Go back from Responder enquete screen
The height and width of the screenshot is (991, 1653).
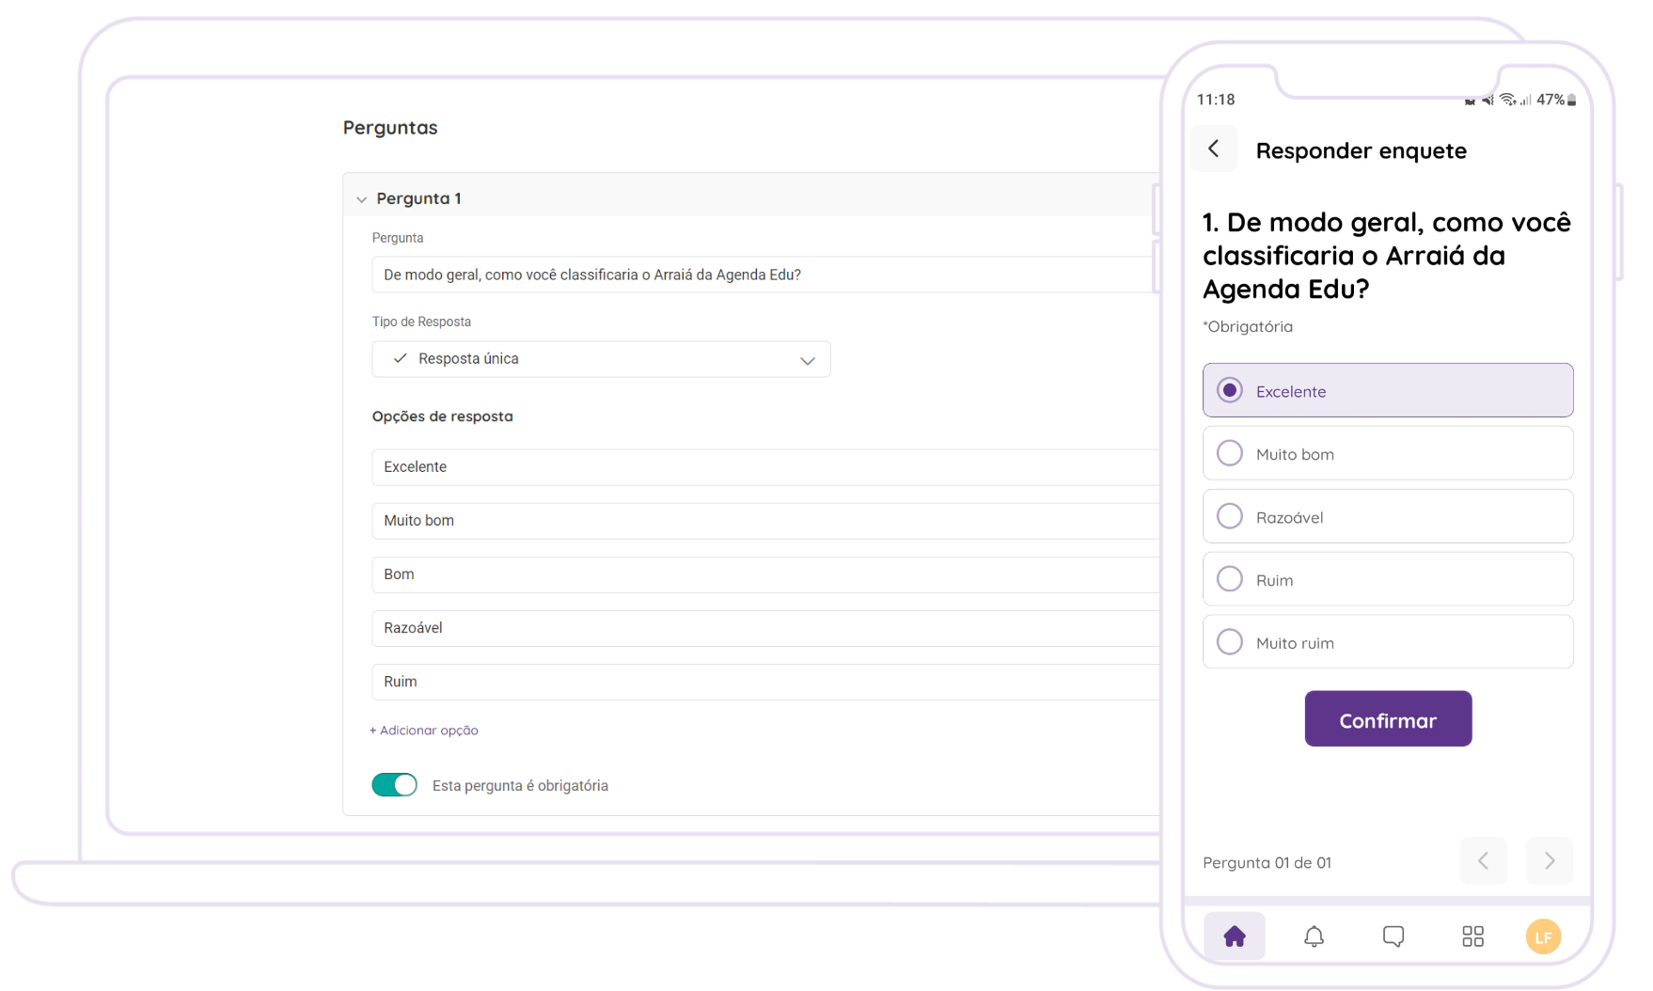1214,149
